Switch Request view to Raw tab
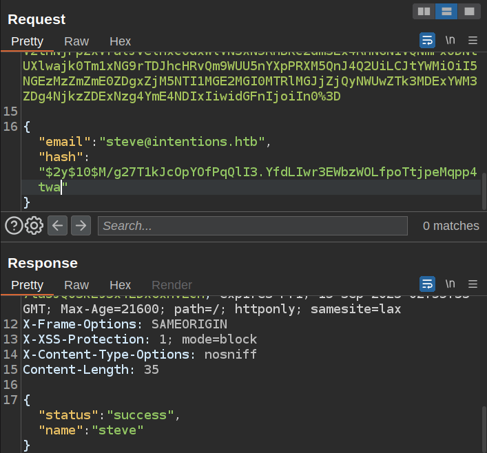Screen dimensions: 487x453 [76, 41]
